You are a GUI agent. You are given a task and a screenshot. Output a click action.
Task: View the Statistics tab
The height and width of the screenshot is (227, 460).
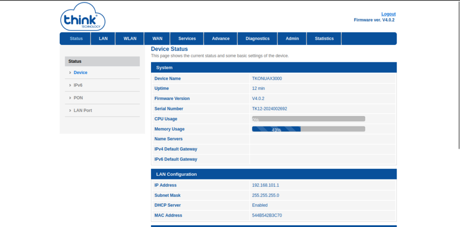click(324, 39)
